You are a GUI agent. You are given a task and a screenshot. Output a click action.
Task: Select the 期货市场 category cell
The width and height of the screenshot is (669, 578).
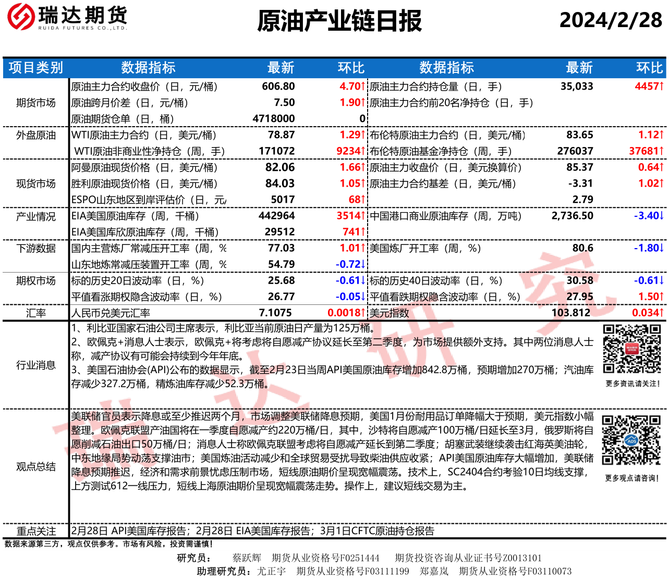point(35,103)
